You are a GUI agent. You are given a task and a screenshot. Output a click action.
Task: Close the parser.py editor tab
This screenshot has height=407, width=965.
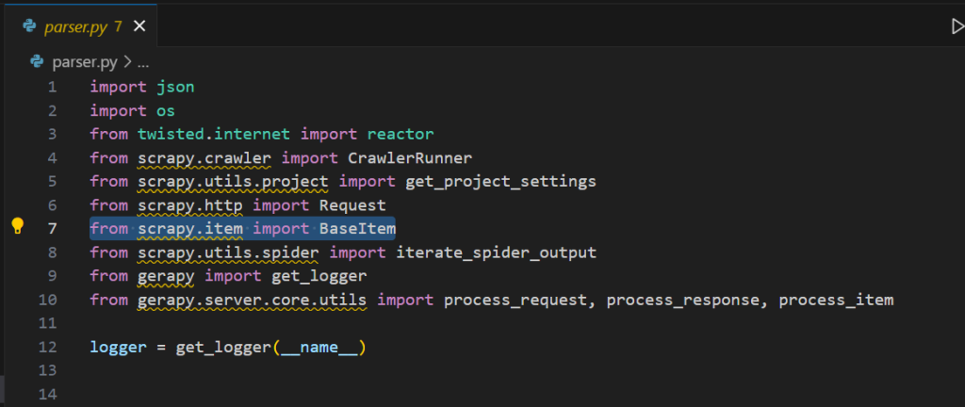coord(139,26)
